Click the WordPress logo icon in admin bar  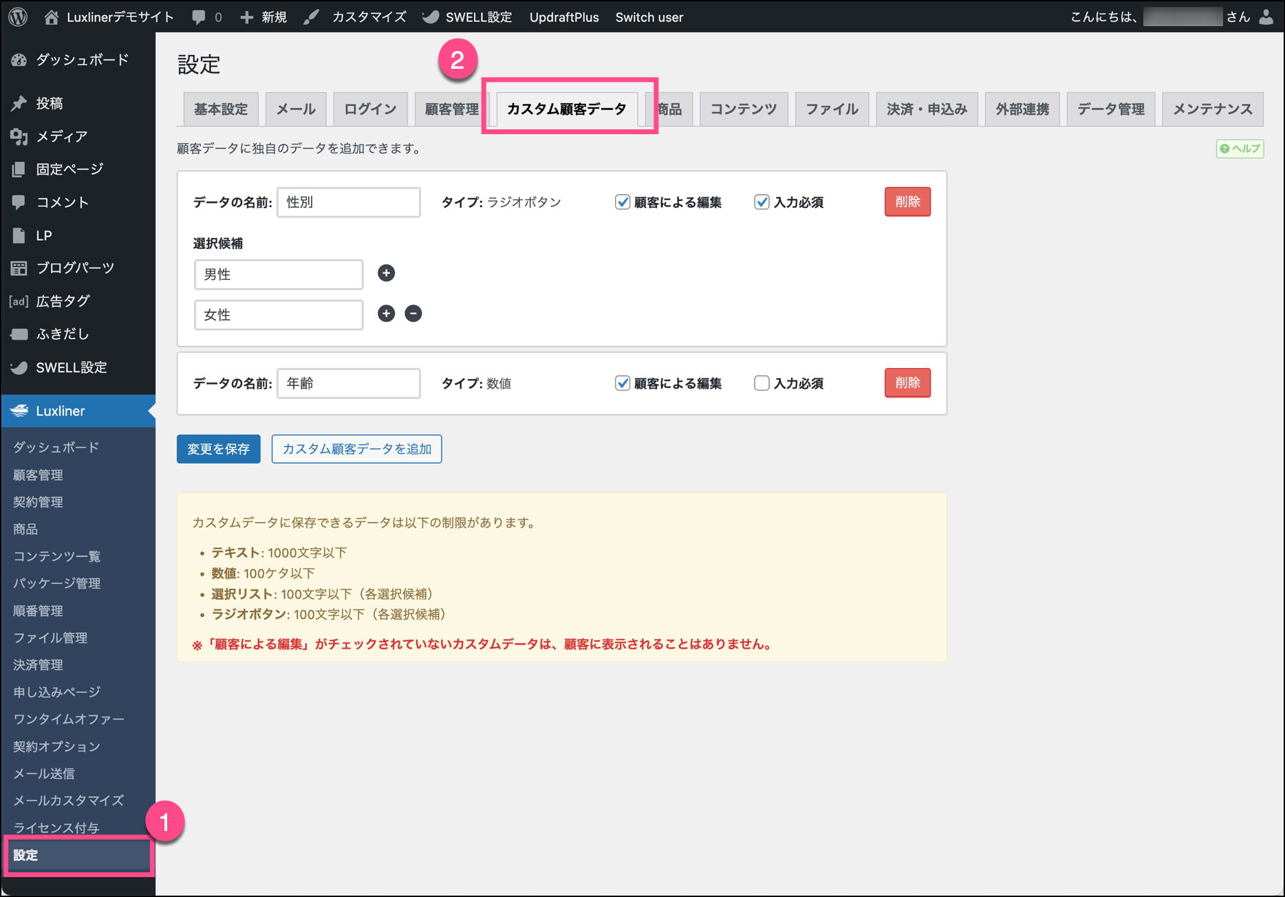pyautogui.click(x=19, y=17)
